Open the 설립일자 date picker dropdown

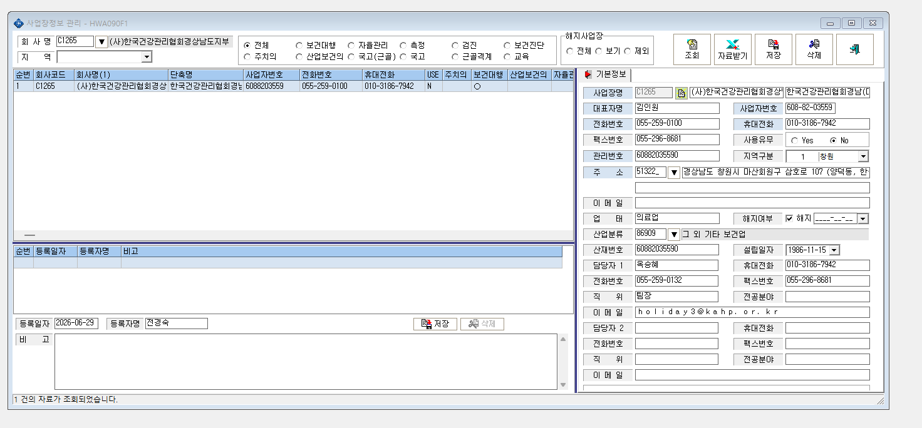pyautogui.click(x=834, y=250)
